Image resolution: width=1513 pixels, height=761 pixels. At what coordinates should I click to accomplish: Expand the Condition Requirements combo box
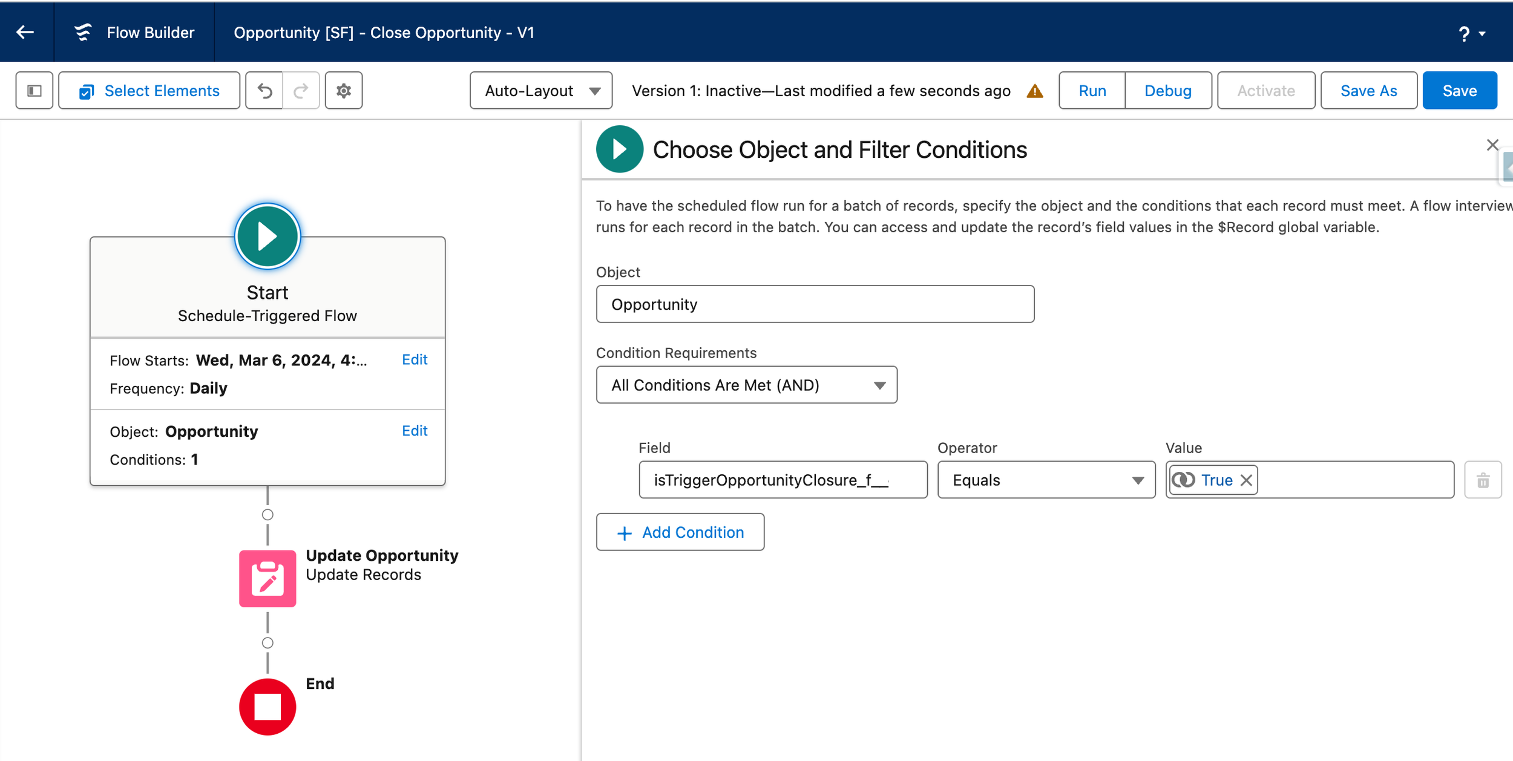(x=746, y=385)
